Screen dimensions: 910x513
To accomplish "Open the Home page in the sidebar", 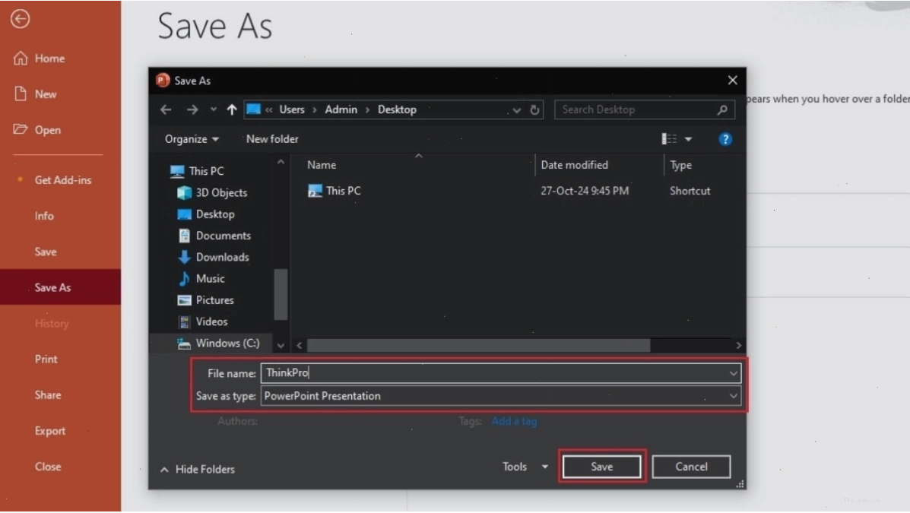I will point(49,59).
